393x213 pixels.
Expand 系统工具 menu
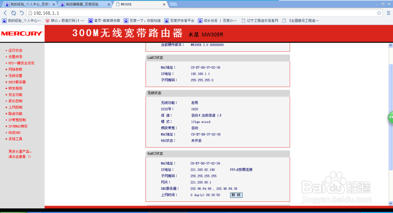pos(15,139)
